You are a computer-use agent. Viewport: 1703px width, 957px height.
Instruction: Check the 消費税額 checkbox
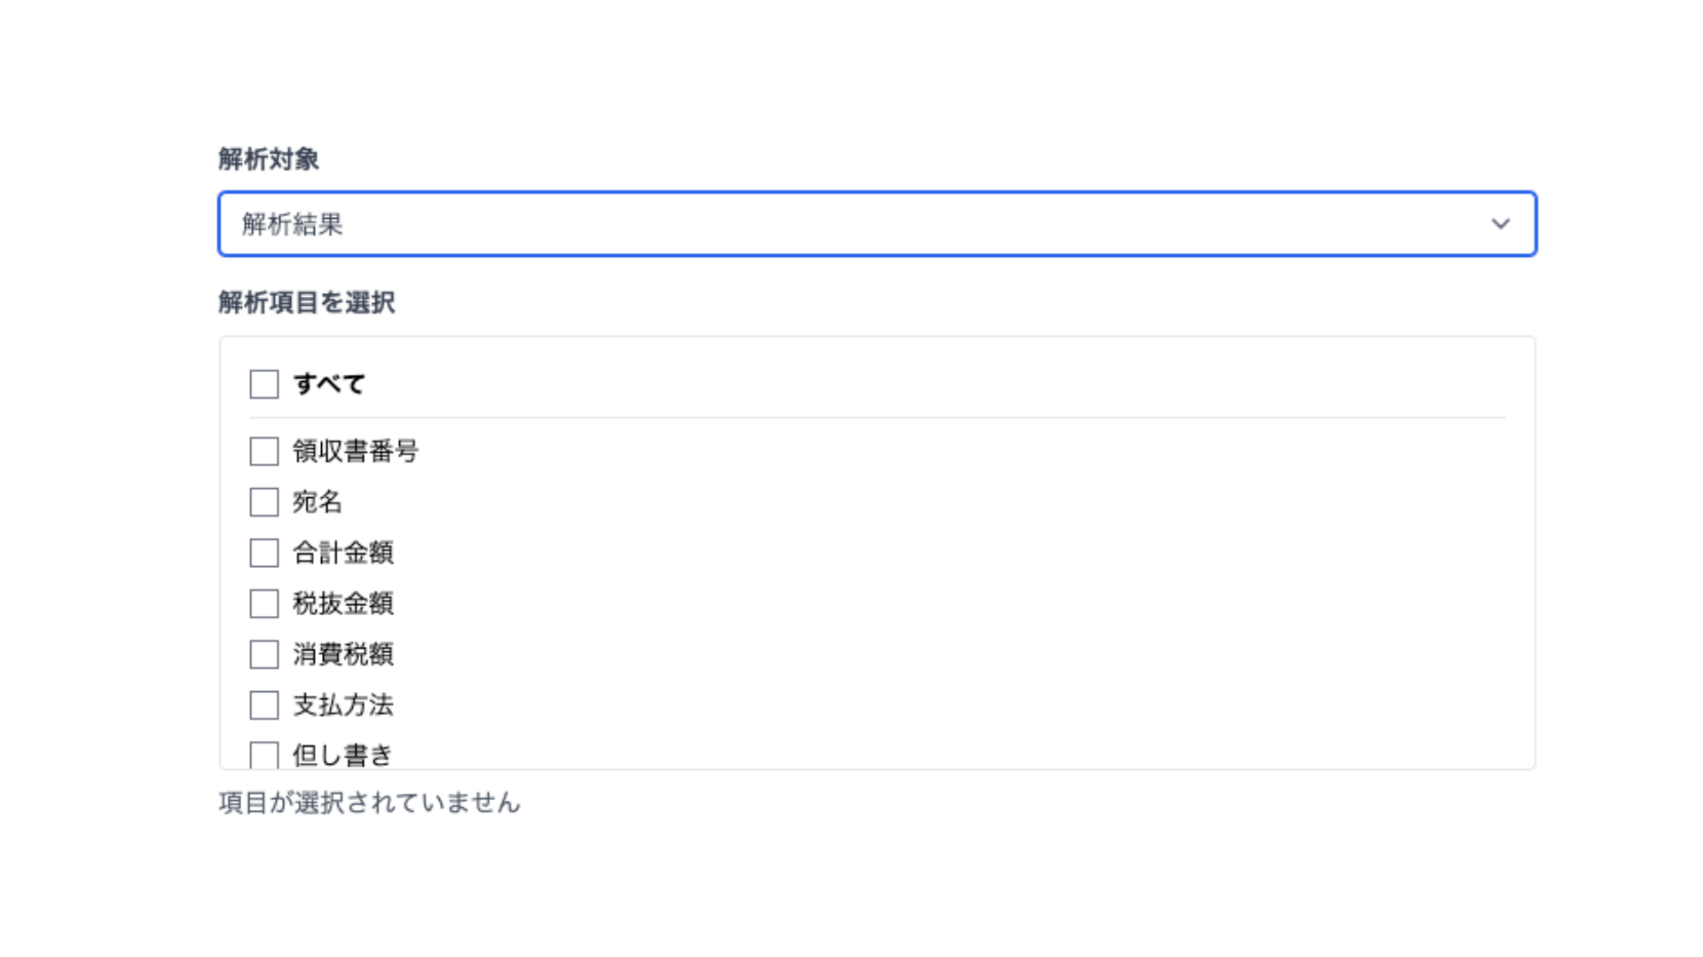coord(264,655)
